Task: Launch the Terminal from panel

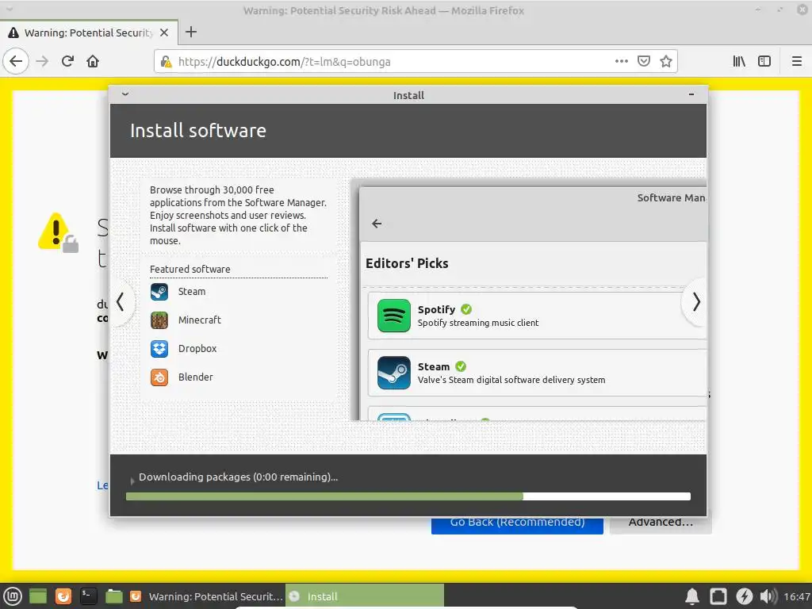Action: point(88,596)
